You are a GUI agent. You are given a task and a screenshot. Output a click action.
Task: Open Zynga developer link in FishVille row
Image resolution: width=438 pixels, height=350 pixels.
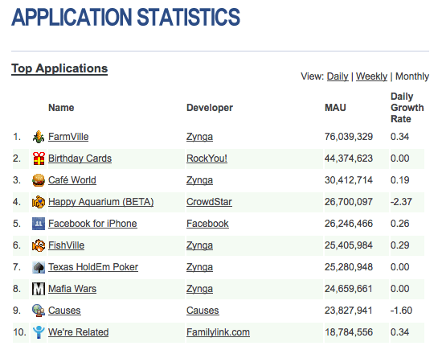[x=200, y=245]
